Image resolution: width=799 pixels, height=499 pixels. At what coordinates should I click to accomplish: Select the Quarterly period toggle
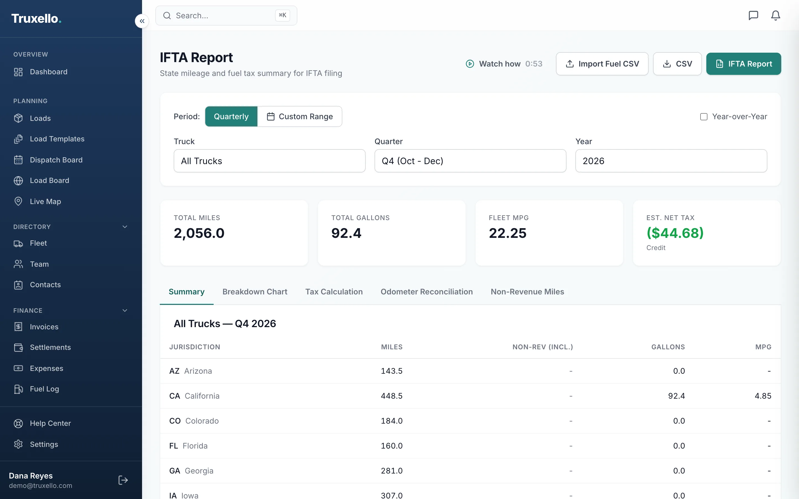231,116
